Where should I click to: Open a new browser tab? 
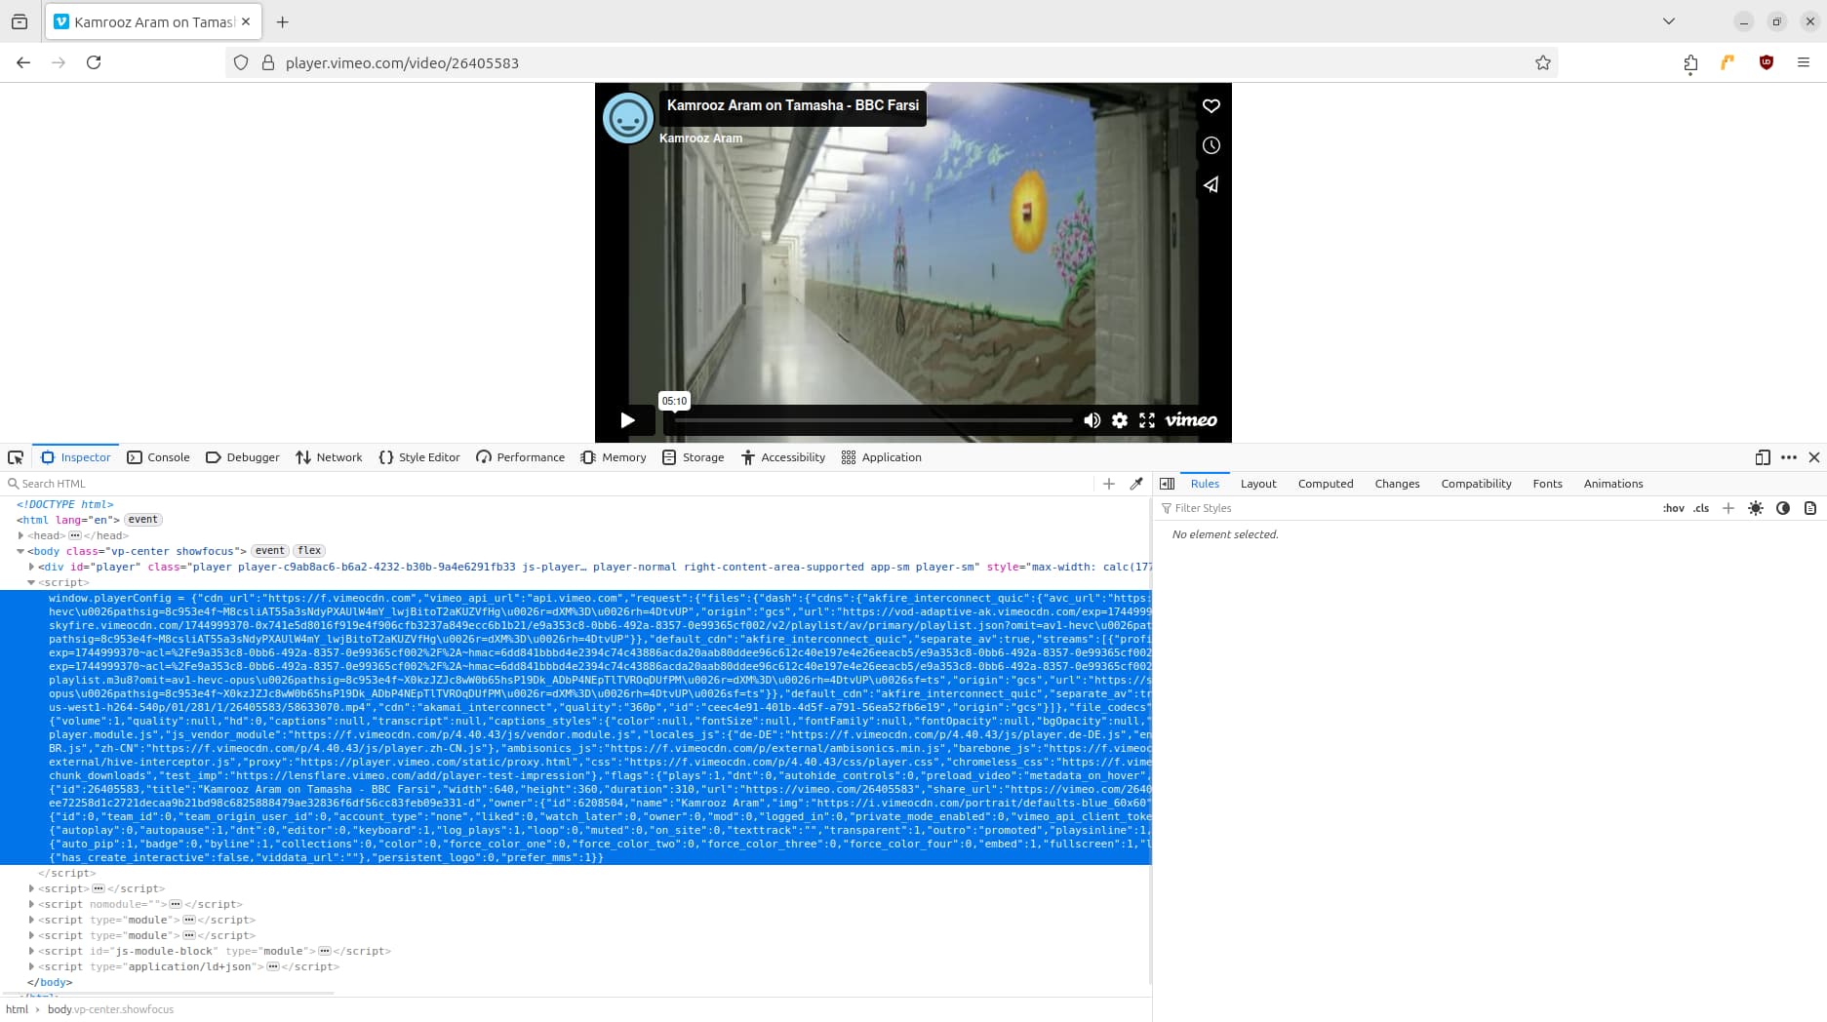tap(283, 21)
